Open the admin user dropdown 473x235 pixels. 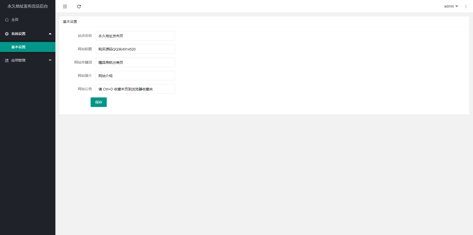451,7
